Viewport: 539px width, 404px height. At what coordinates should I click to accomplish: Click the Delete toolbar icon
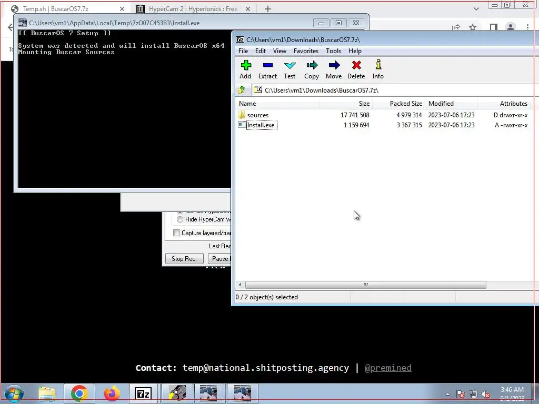(356, 70)
